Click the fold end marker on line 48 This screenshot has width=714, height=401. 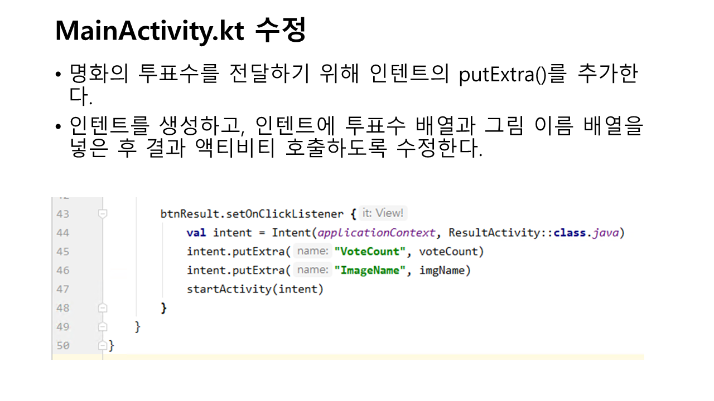(x=102, y=308)
